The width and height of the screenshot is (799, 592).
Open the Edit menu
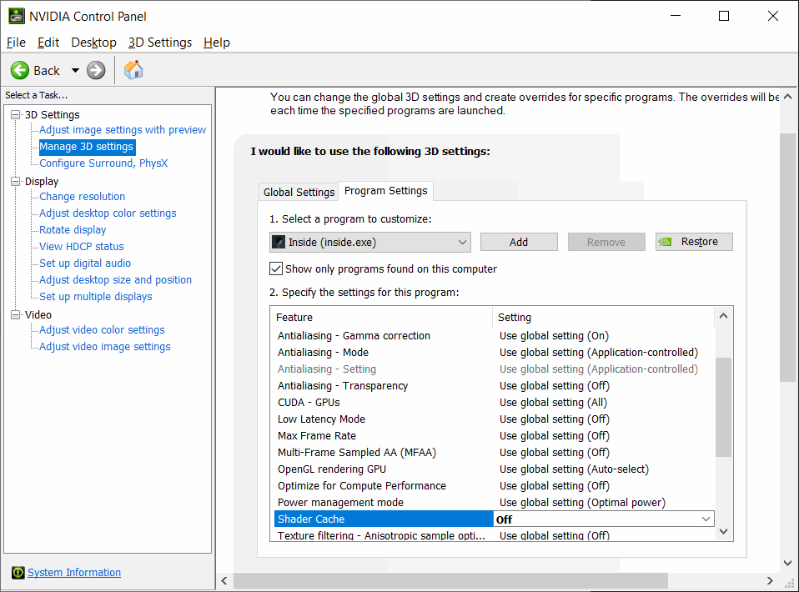(48, 43)
